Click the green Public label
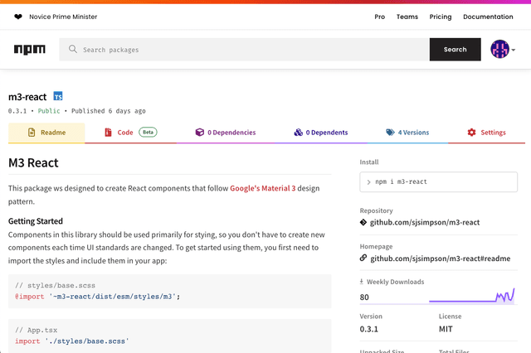Screen dimensions: 531x353 pyautogui.click(x=49, y=111)
